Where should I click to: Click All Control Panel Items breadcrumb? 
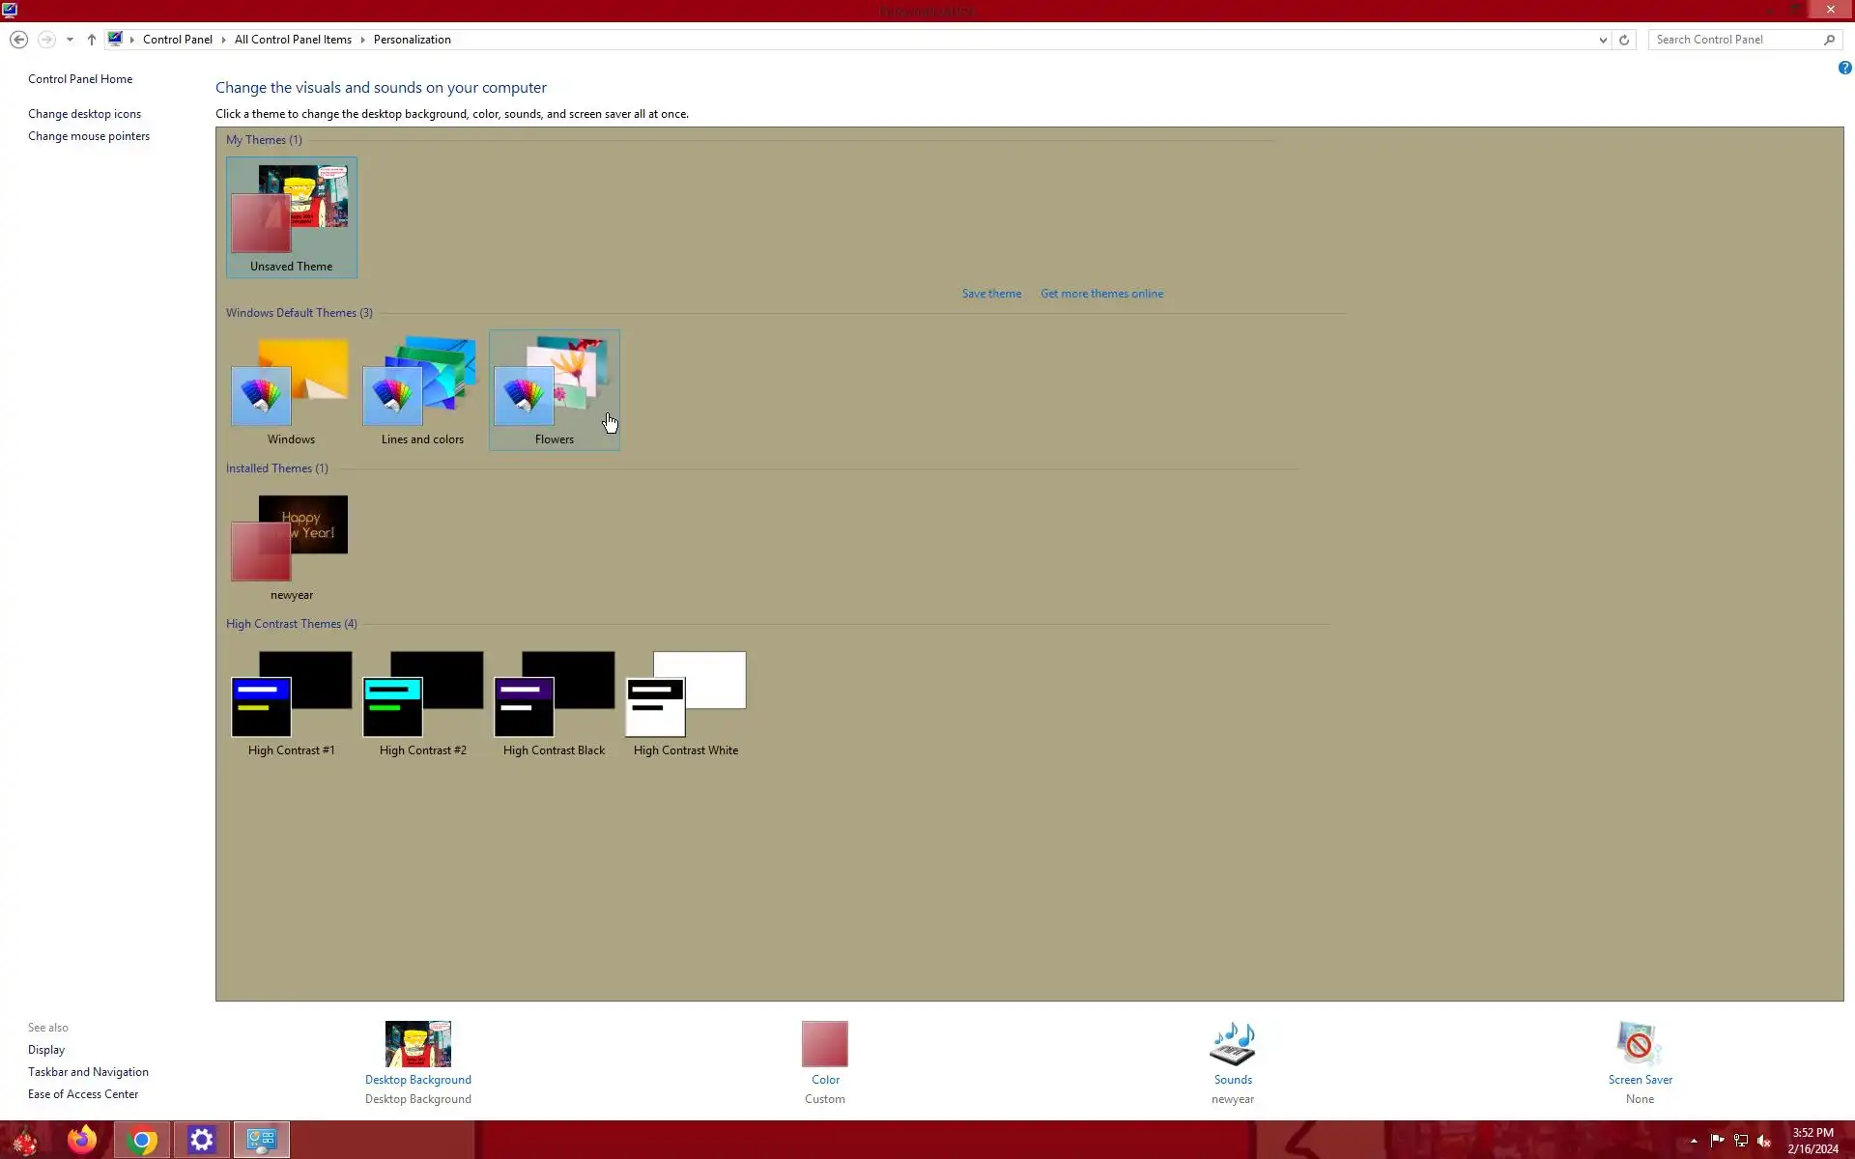293,40
